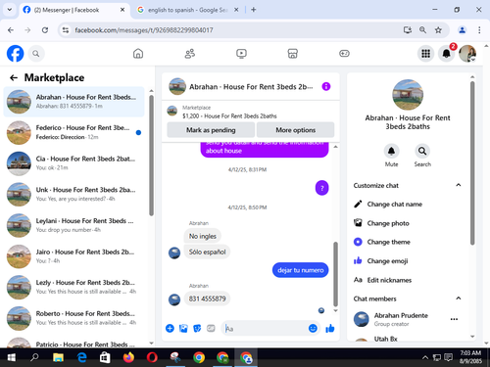Open the notifications bell
This screenshot has width=490, height=367.
446,54
